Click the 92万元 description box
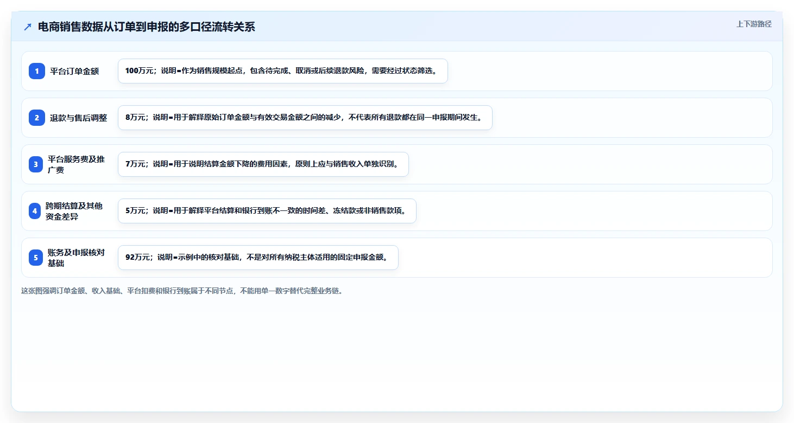This screenshot has width=794, height=423. (258, 258)
